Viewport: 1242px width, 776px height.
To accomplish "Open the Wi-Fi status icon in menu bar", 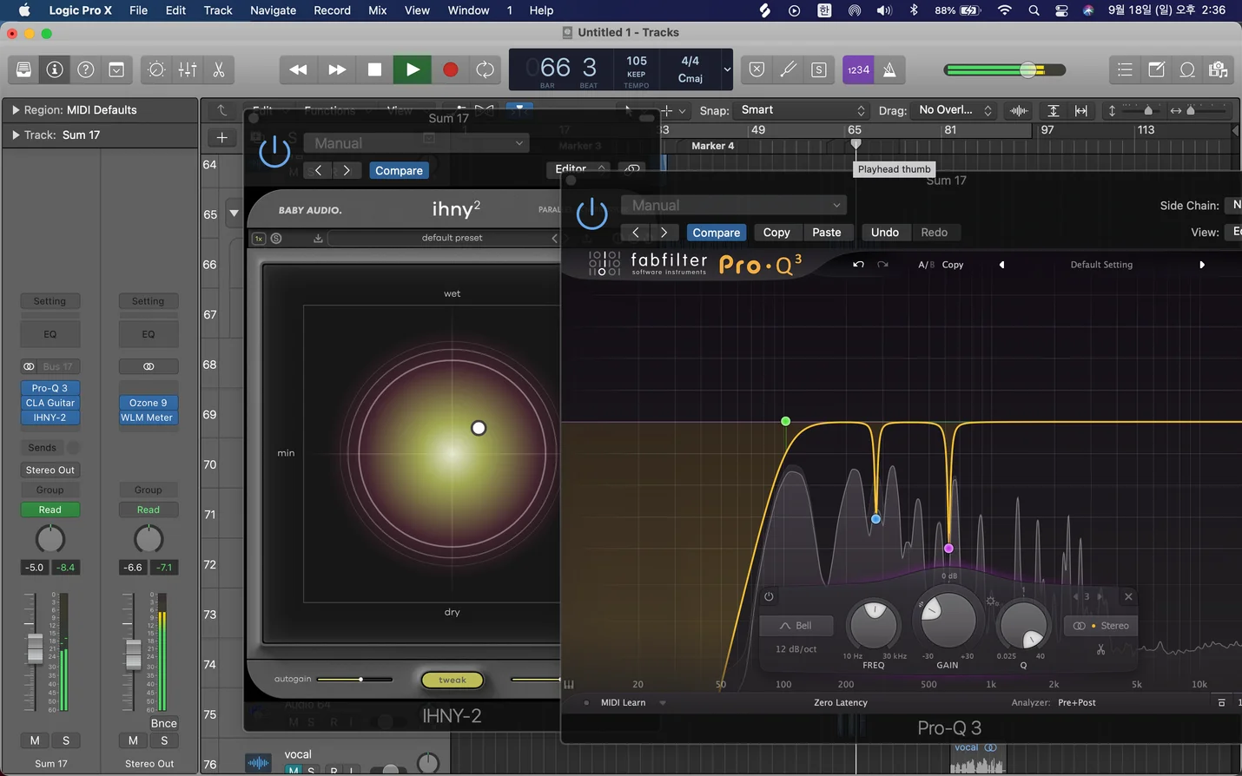I will tap(1005, 10).
